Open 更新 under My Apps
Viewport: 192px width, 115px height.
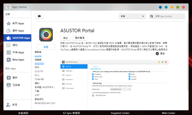17,78
